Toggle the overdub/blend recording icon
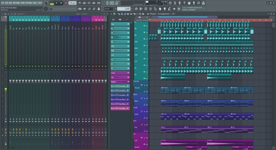This screenshot has width=276, height=150. point(94,3)
